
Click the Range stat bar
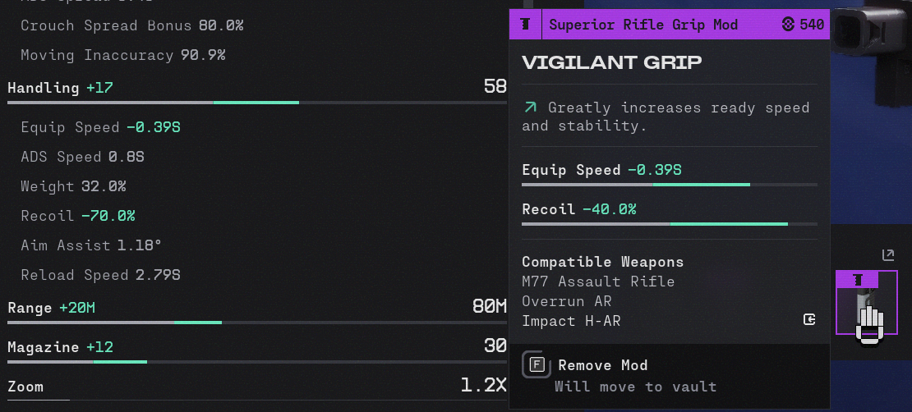coord(257,323)
